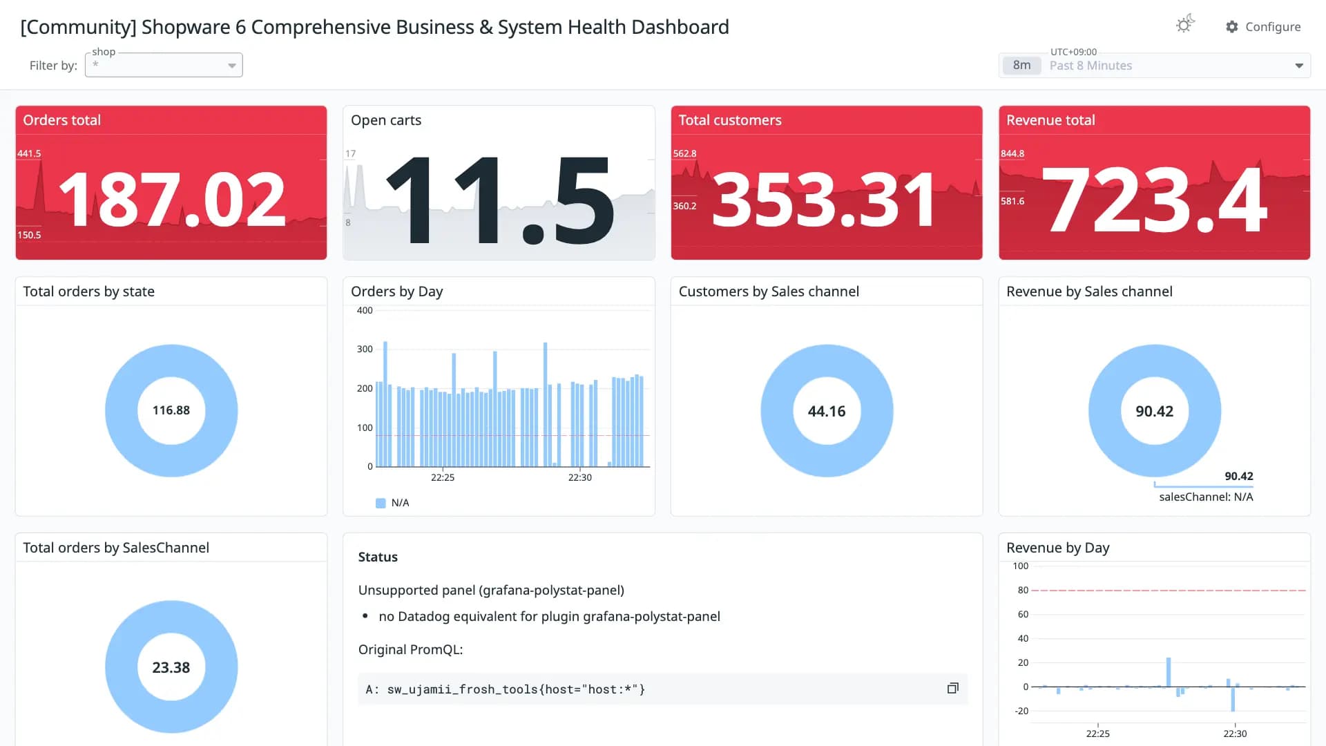Select the Revenue by Day panel title
The width and height of the screenshot is (1326, 746).
tap(1058, 548)
